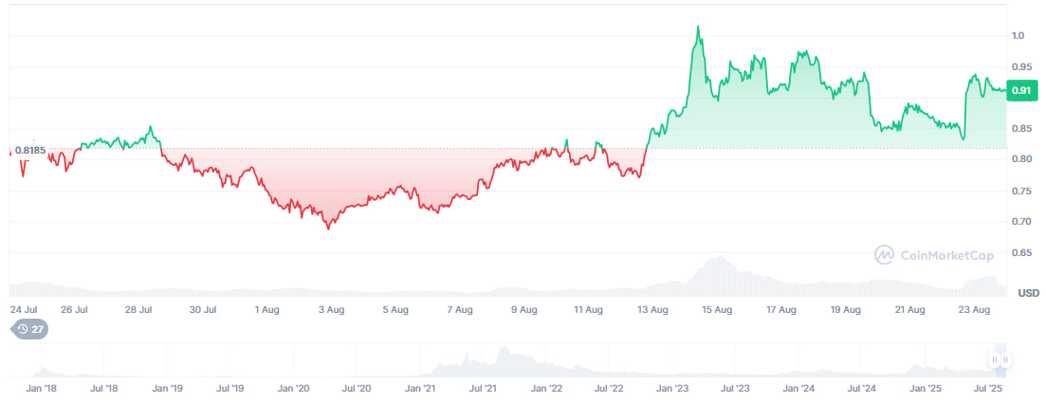The width and height of the screenshot is (1046, 403).
Task: Click the 1.0 price axis label
Action: pos(1018,36)
